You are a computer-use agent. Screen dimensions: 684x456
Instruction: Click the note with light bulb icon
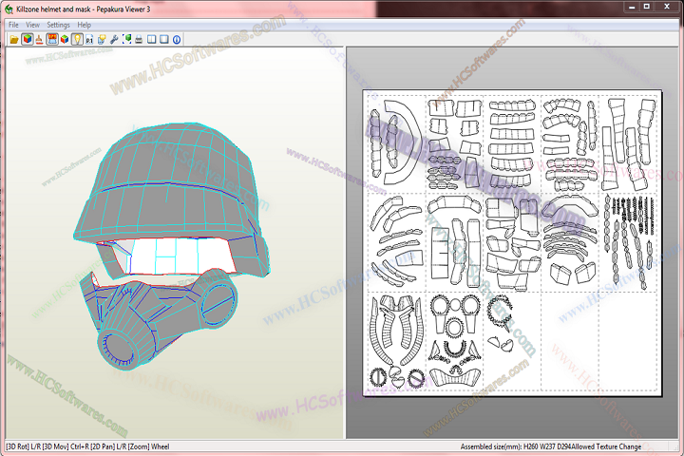point(102,40)
